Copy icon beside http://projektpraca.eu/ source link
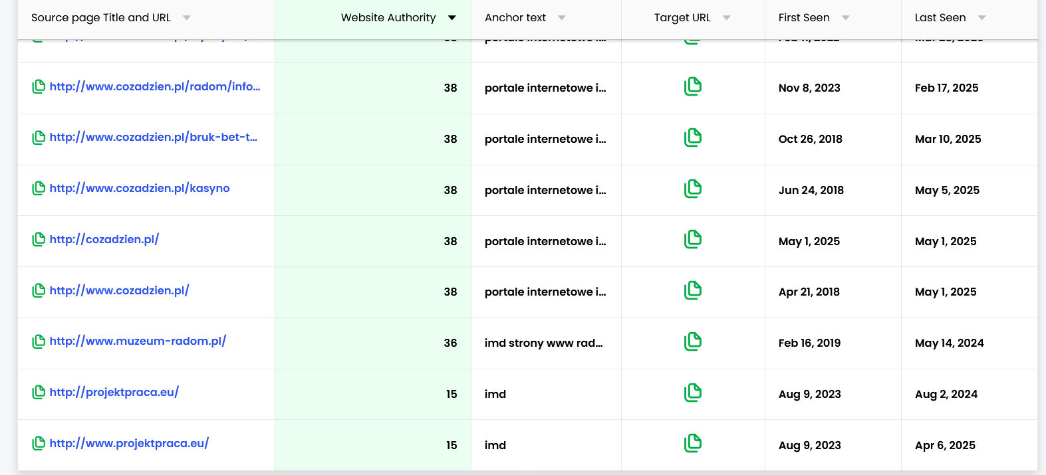Image resolution: width=1046 pixels, height=475 pixels. click(x=39, y=393)
